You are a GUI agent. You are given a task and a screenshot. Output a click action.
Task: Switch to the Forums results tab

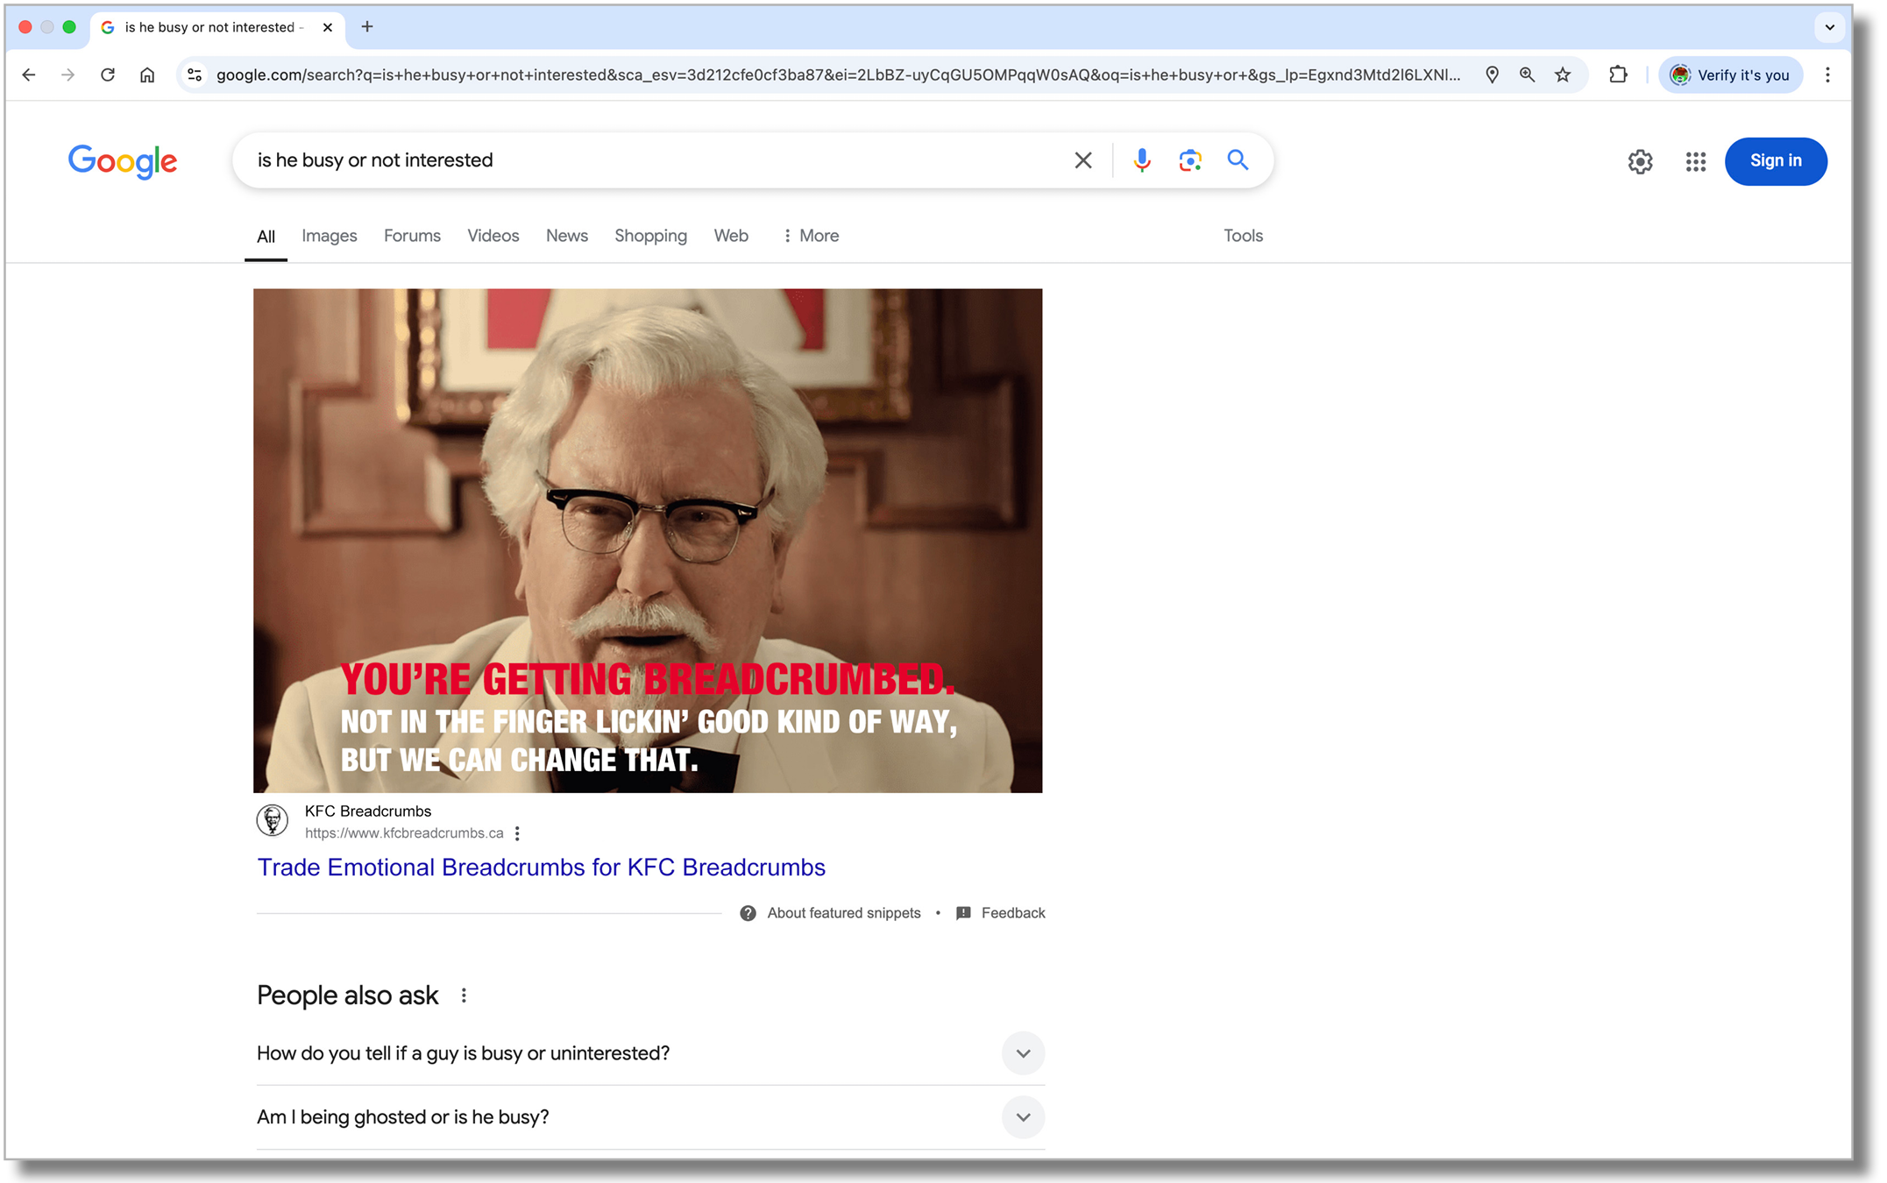click(412, 236)
